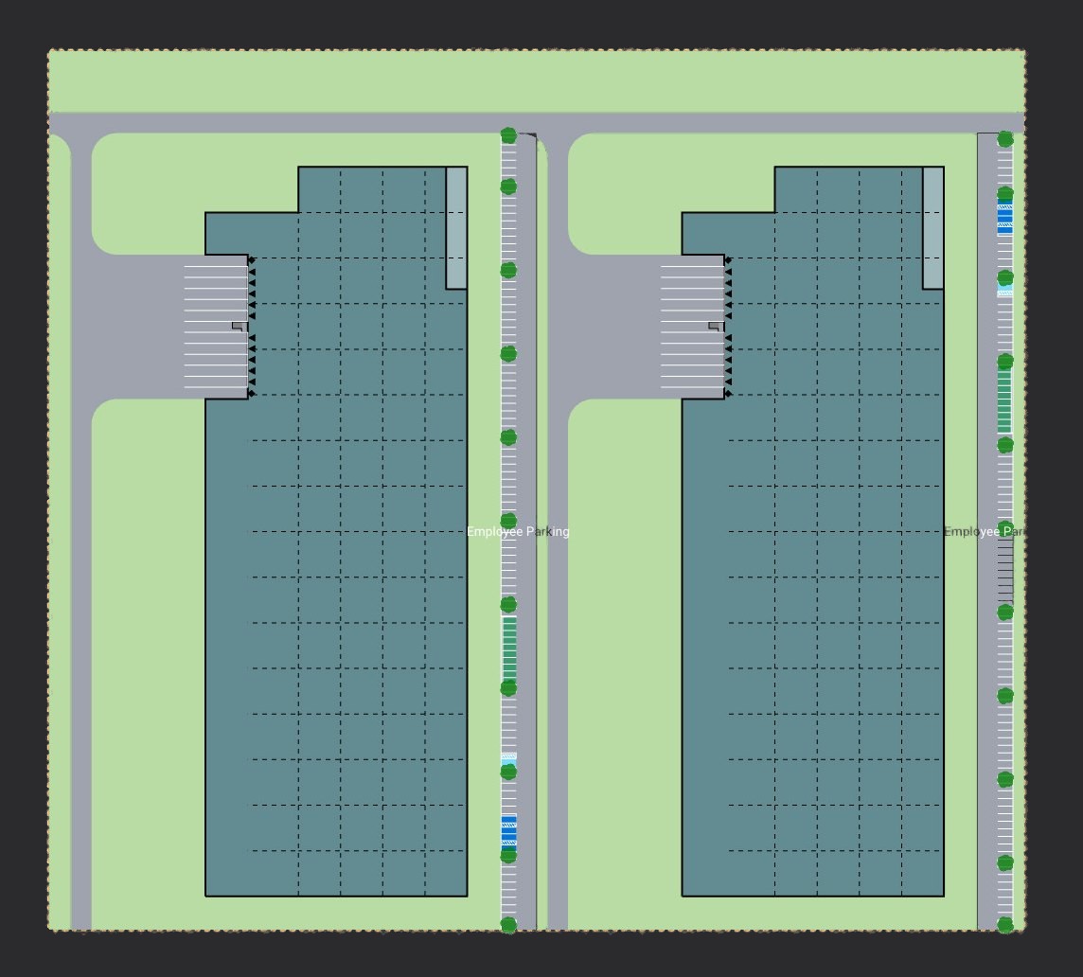Click the dock stair symbol at right building
The height and width of the screenshot is (977, 1083).
pyautogui.click(x=716, y=326)
